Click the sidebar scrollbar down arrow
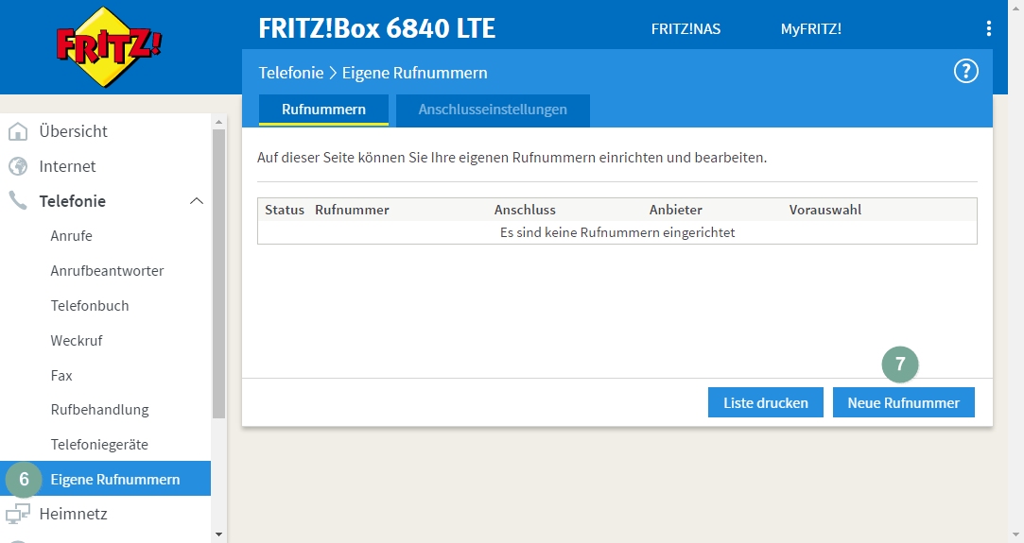 tap(219, 535)
